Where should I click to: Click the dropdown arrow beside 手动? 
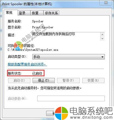click(x=102, y=57)
